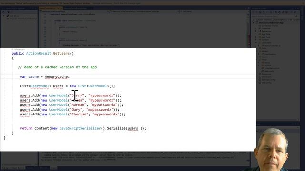Click the ActionResult return type in code
The height and width of the screenshot is (171, 305).
click(x=39, y=53)
